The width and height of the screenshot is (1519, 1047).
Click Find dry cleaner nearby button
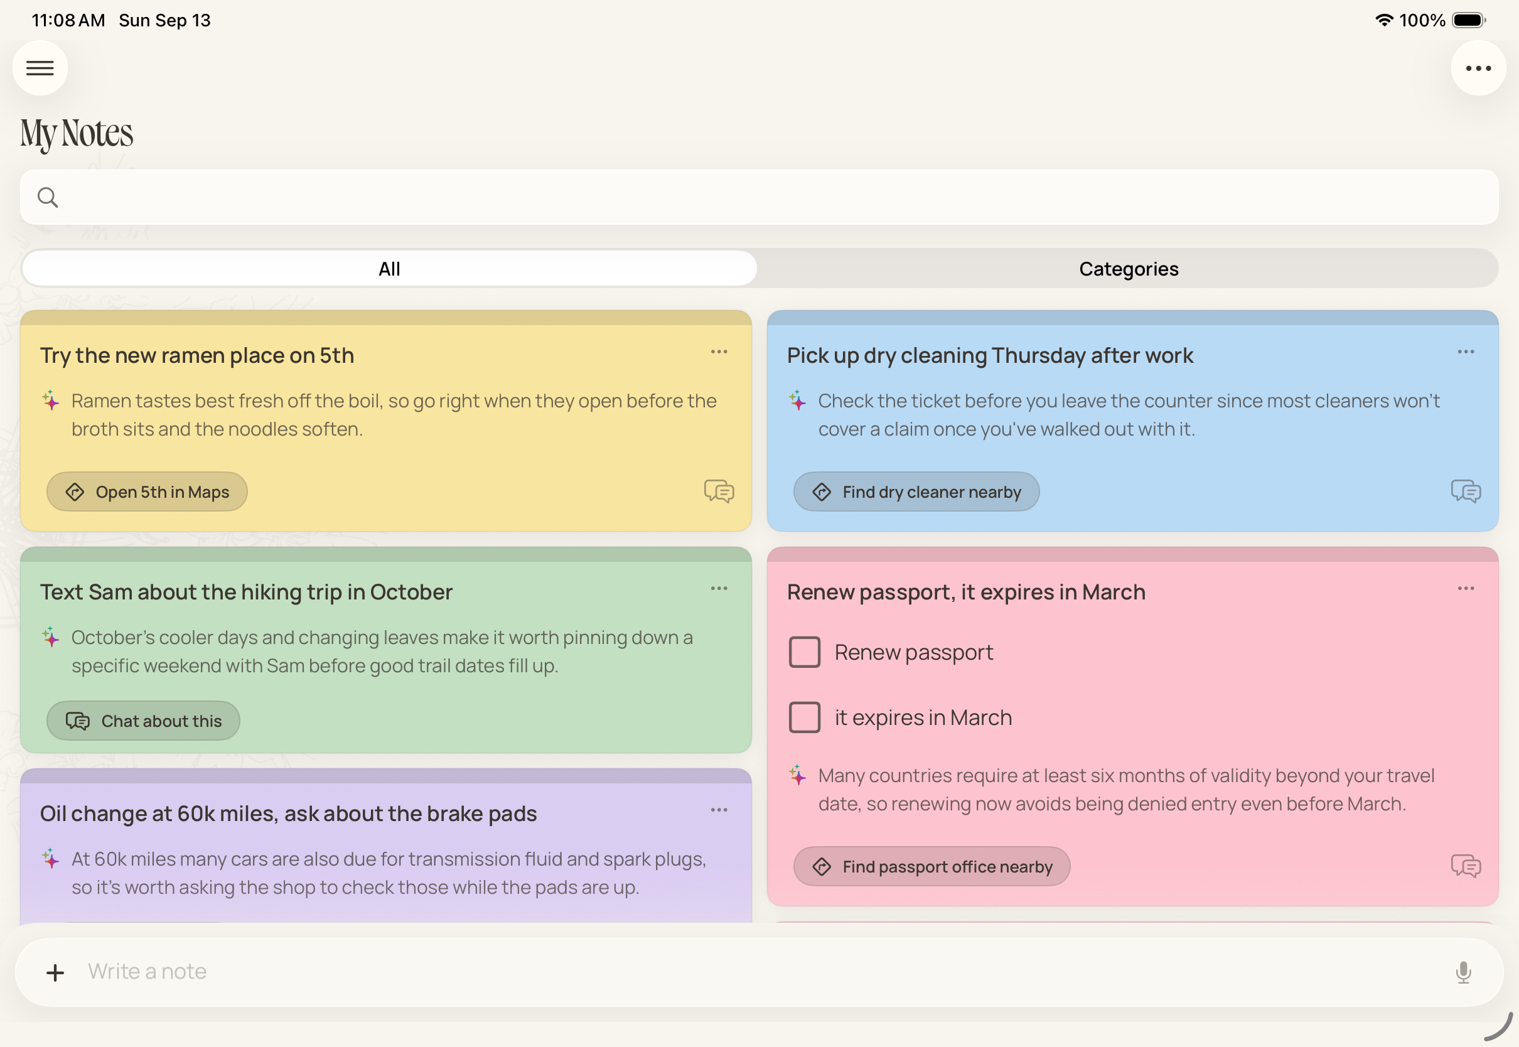pyautogui.click(x=916, y=492)
